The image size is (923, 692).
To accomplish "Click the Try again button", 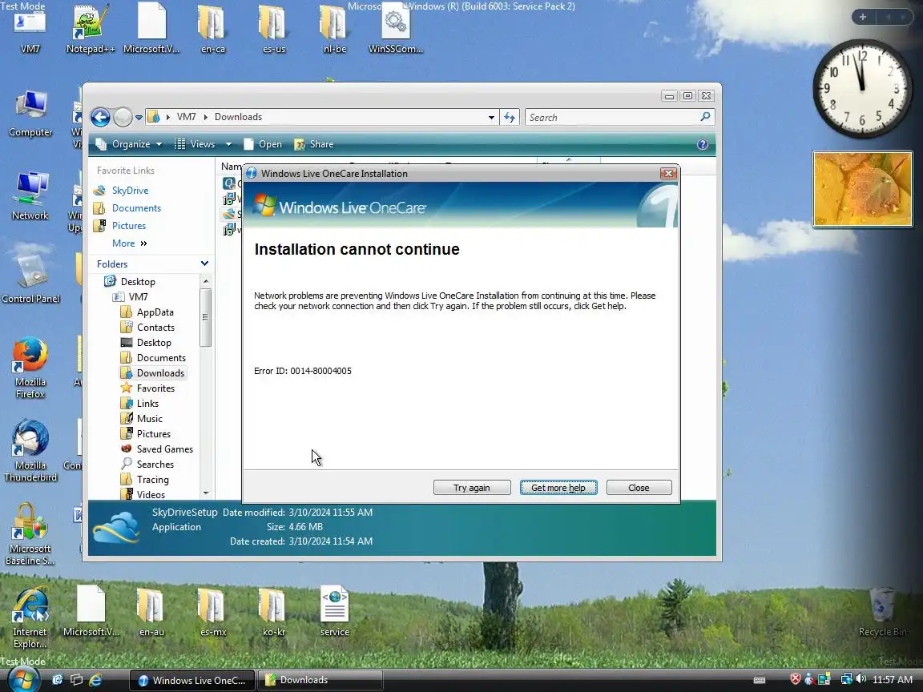I will pyautogui.click(x=471, y=487).
